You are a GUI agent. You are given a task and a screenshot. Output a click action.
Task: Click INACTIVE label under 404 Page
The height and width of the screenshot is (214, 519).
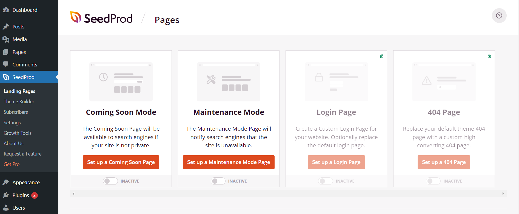(x=453, y=181)
